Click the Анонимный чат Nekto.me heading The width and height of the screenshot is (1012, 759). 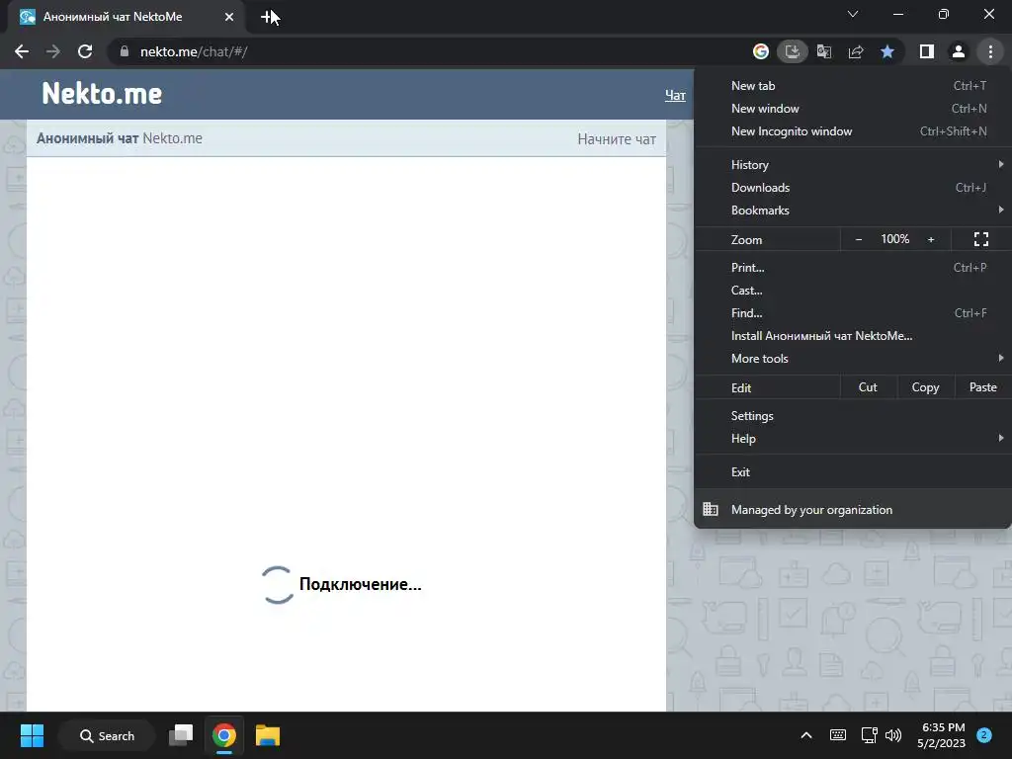click(x=120, y=138)
